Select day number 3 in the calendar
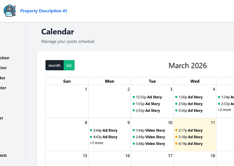Image resolution: width=234 pixels, height=166 pixels. click(x=171, y=89)
